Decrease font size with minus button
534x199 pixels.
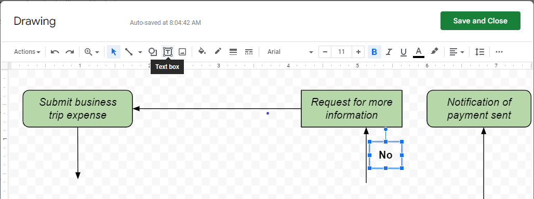point(325,52)
